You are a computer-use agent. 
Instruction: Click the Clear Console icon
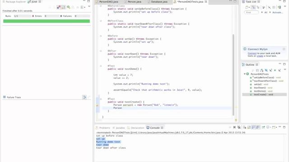pos(244,127)
